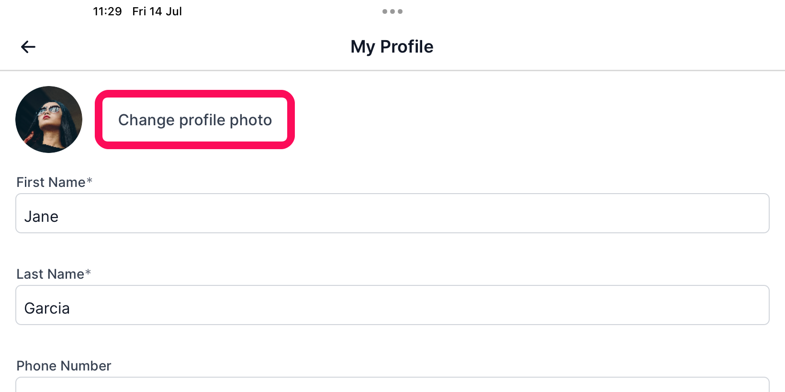Tap the three-dot multitasking indicator
This screenshot has height=392, width=785.
coord(392,11)
